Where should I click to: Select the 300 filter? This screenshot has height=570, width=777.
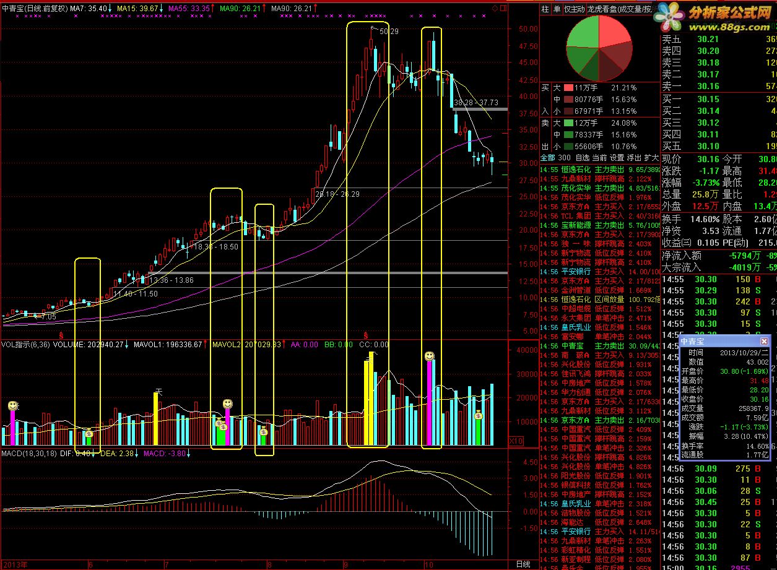tap(564, 157)
